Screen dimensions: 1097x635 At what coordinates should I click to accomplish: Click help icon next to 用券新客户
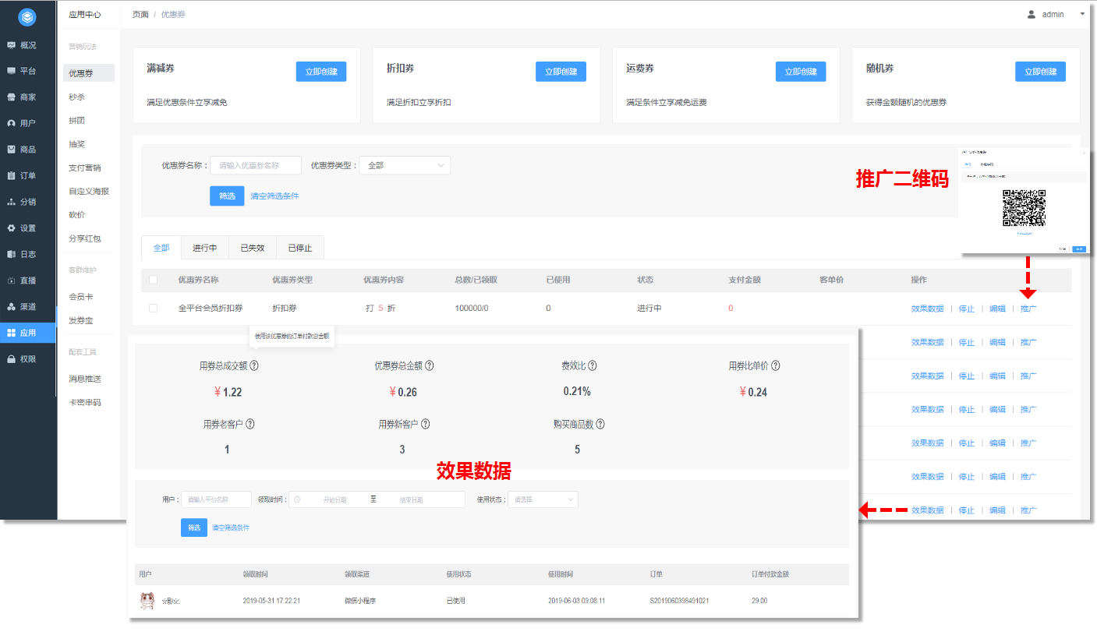(426, 425)
